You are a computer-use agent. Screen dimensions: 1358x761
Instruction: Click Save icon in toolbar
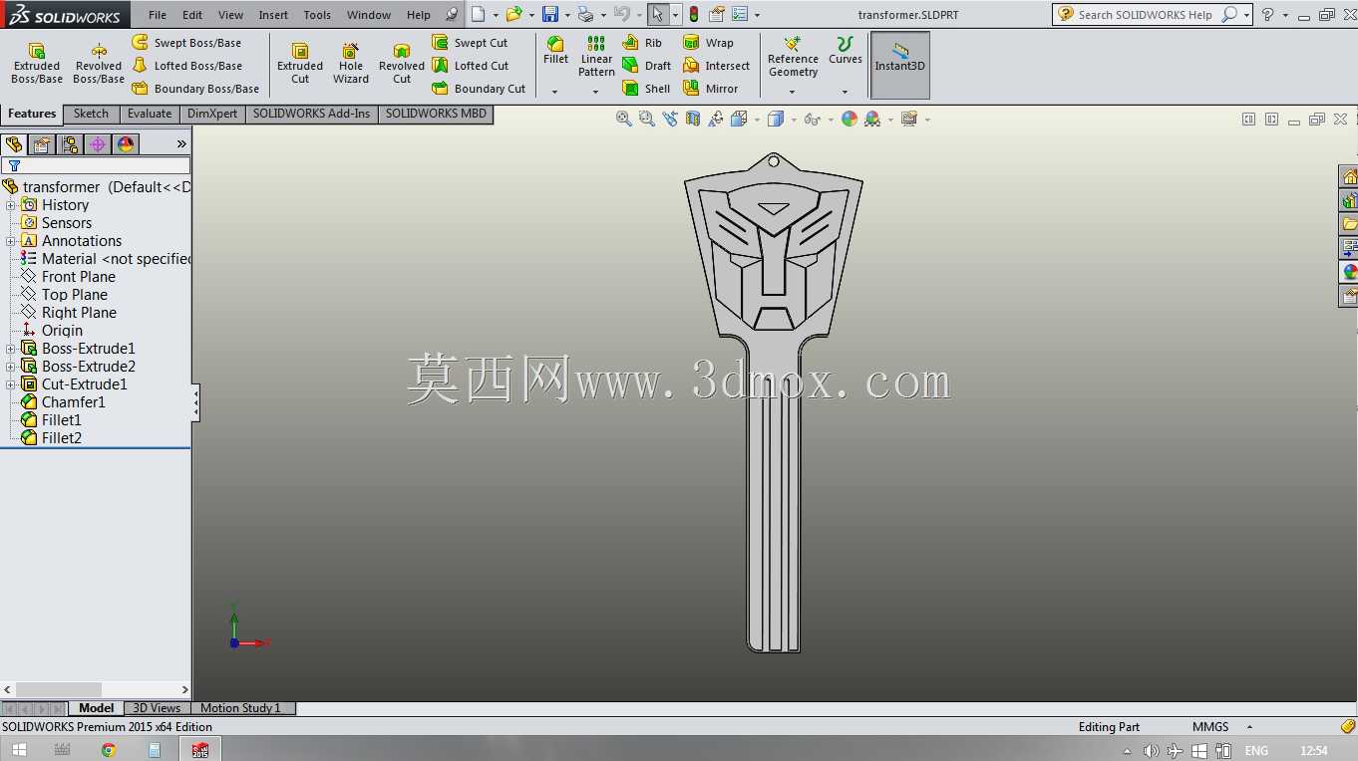coord(549,14)
